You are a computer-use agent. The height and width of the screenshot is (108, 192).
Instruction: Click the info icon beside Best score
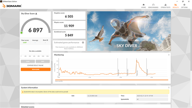tap(47, 40)
